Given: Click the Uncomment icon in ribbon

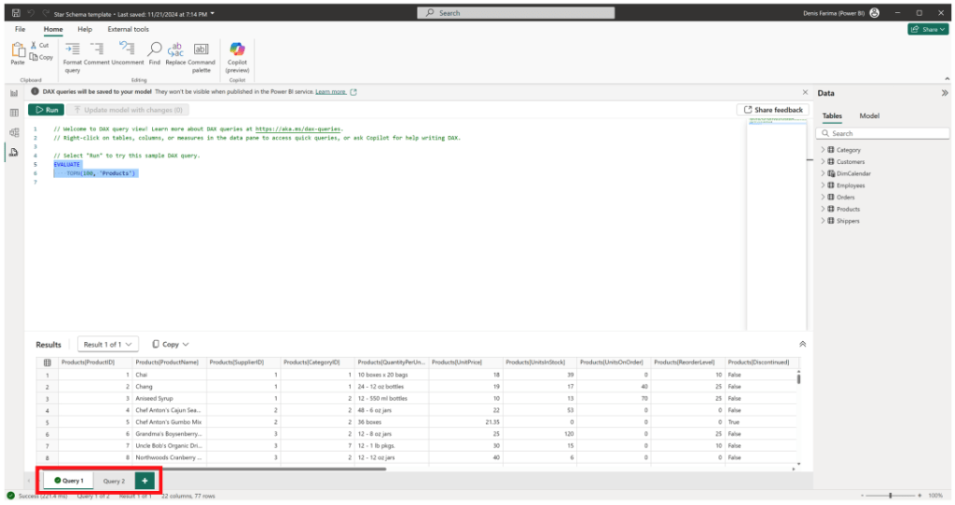Looking at the screenshot, I should [127, 49].
